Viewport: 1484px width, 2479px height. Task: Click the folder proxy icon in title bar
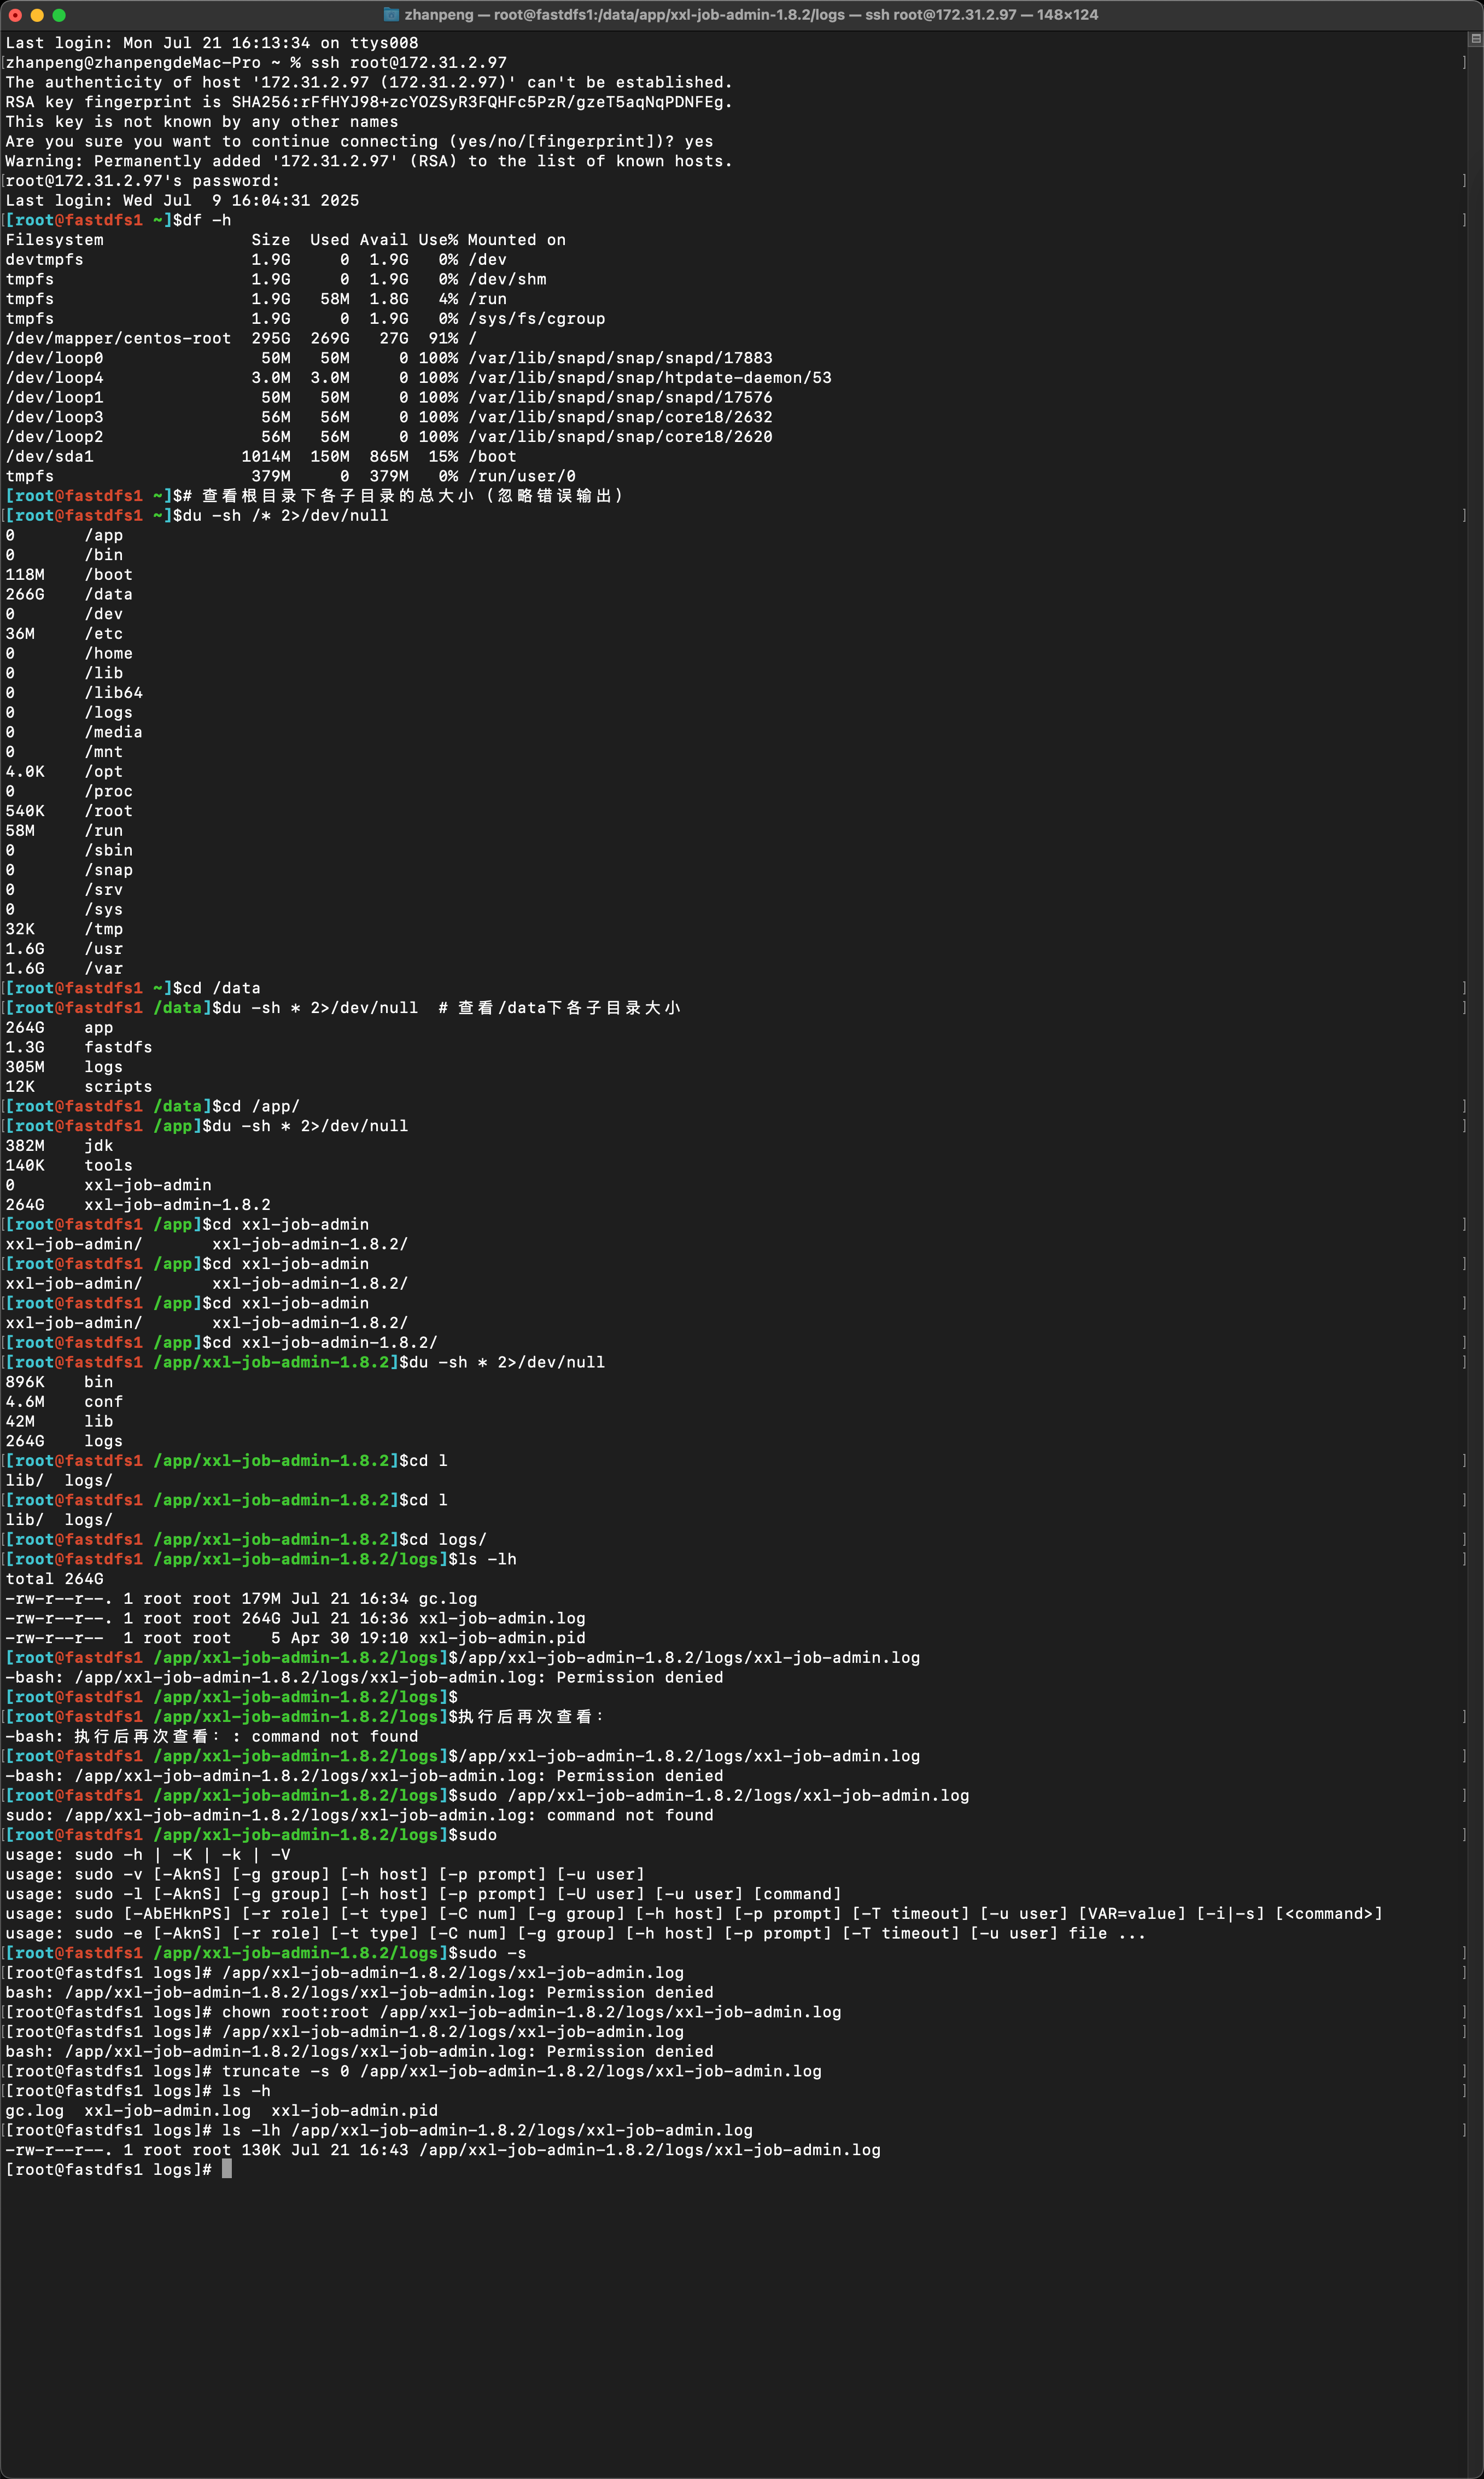coord(392,15)
